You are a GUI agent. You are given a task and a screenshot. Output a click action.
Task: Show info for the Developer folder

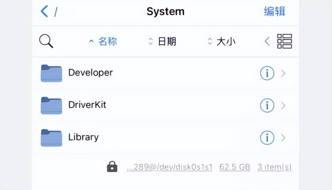click(x=267, y=73)
